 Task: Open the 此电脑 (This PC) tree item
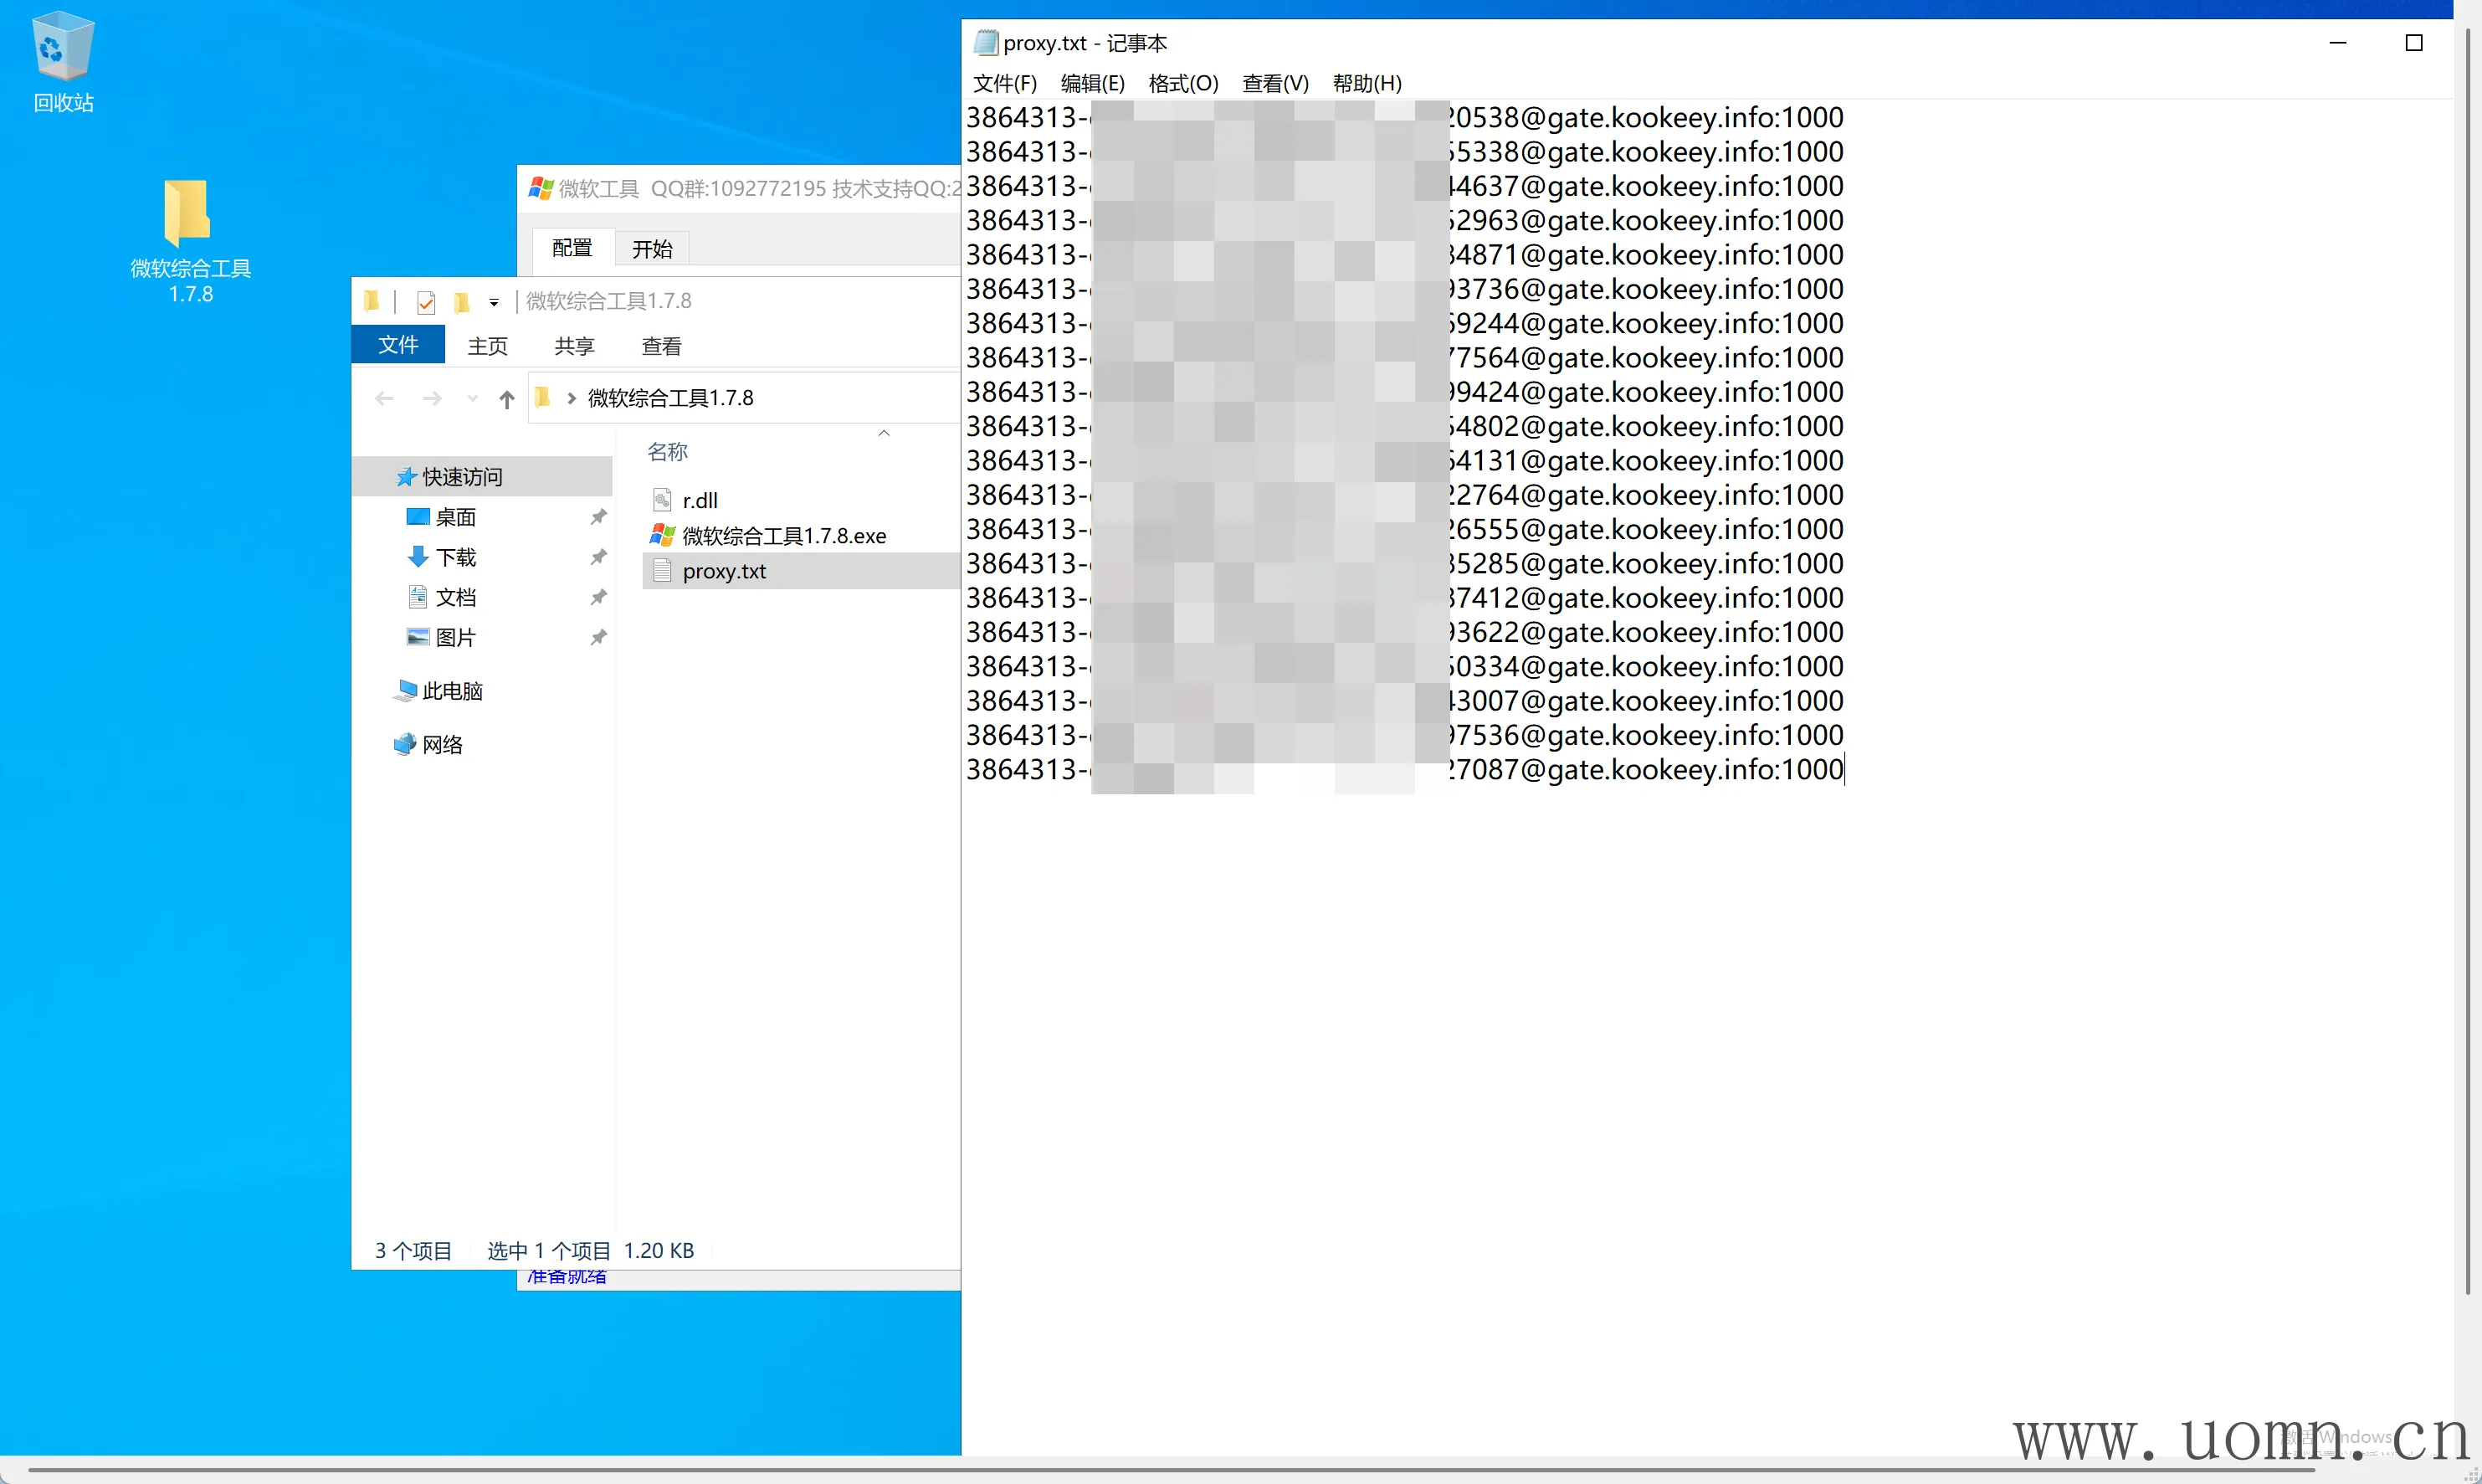pyautogui.click(x=451, y=691)
